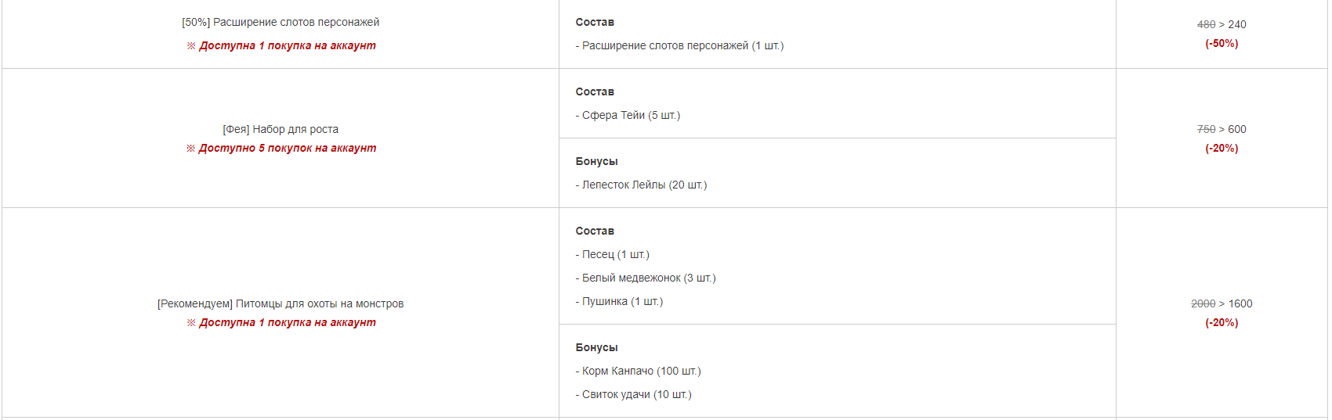Click the '2000 > 1600' price
The height and width of the screenshot is (420, 1332).
tap(1222, 303)
